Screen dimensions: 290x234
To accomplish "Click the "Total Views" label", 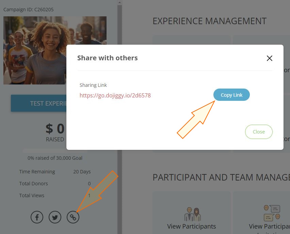I will 32,196.
